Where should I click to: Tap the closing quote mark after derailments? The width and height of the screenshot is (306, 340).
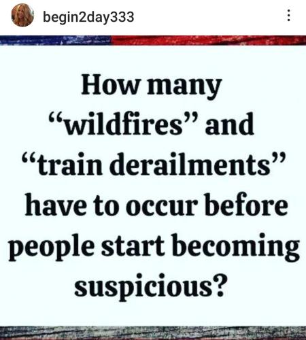coord(278,158)
